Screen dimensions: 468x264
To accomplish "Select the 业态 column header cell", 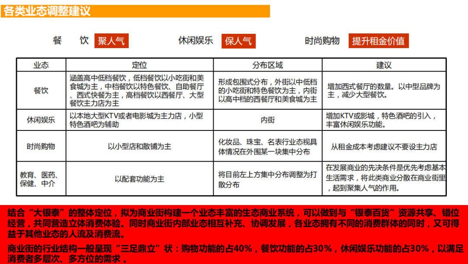I will [41, 65].
